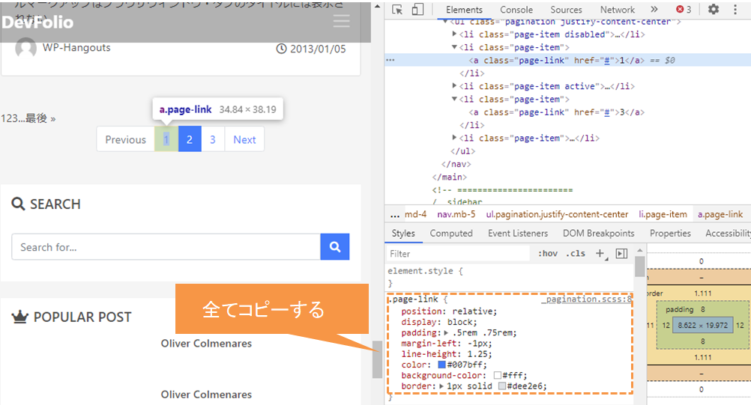This screenshot has height=405, width=751.
Task: Open the _pagination.scss:8 source link
Action: [x=586, y=299]
